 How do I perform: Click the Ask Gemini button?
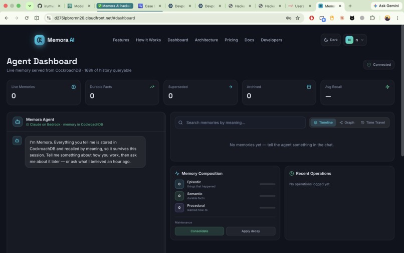386,6
